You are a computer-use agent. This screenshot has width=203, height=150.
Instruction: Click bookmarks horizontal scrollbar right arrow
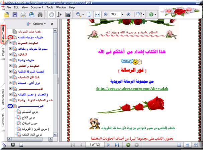tap(50, 139)
